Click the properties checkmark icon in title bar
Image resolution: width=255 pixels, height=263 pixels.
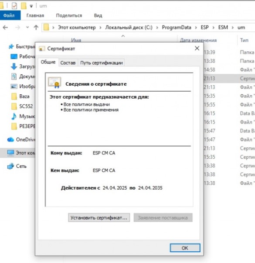pyautogui.click(x=14, y=6)
